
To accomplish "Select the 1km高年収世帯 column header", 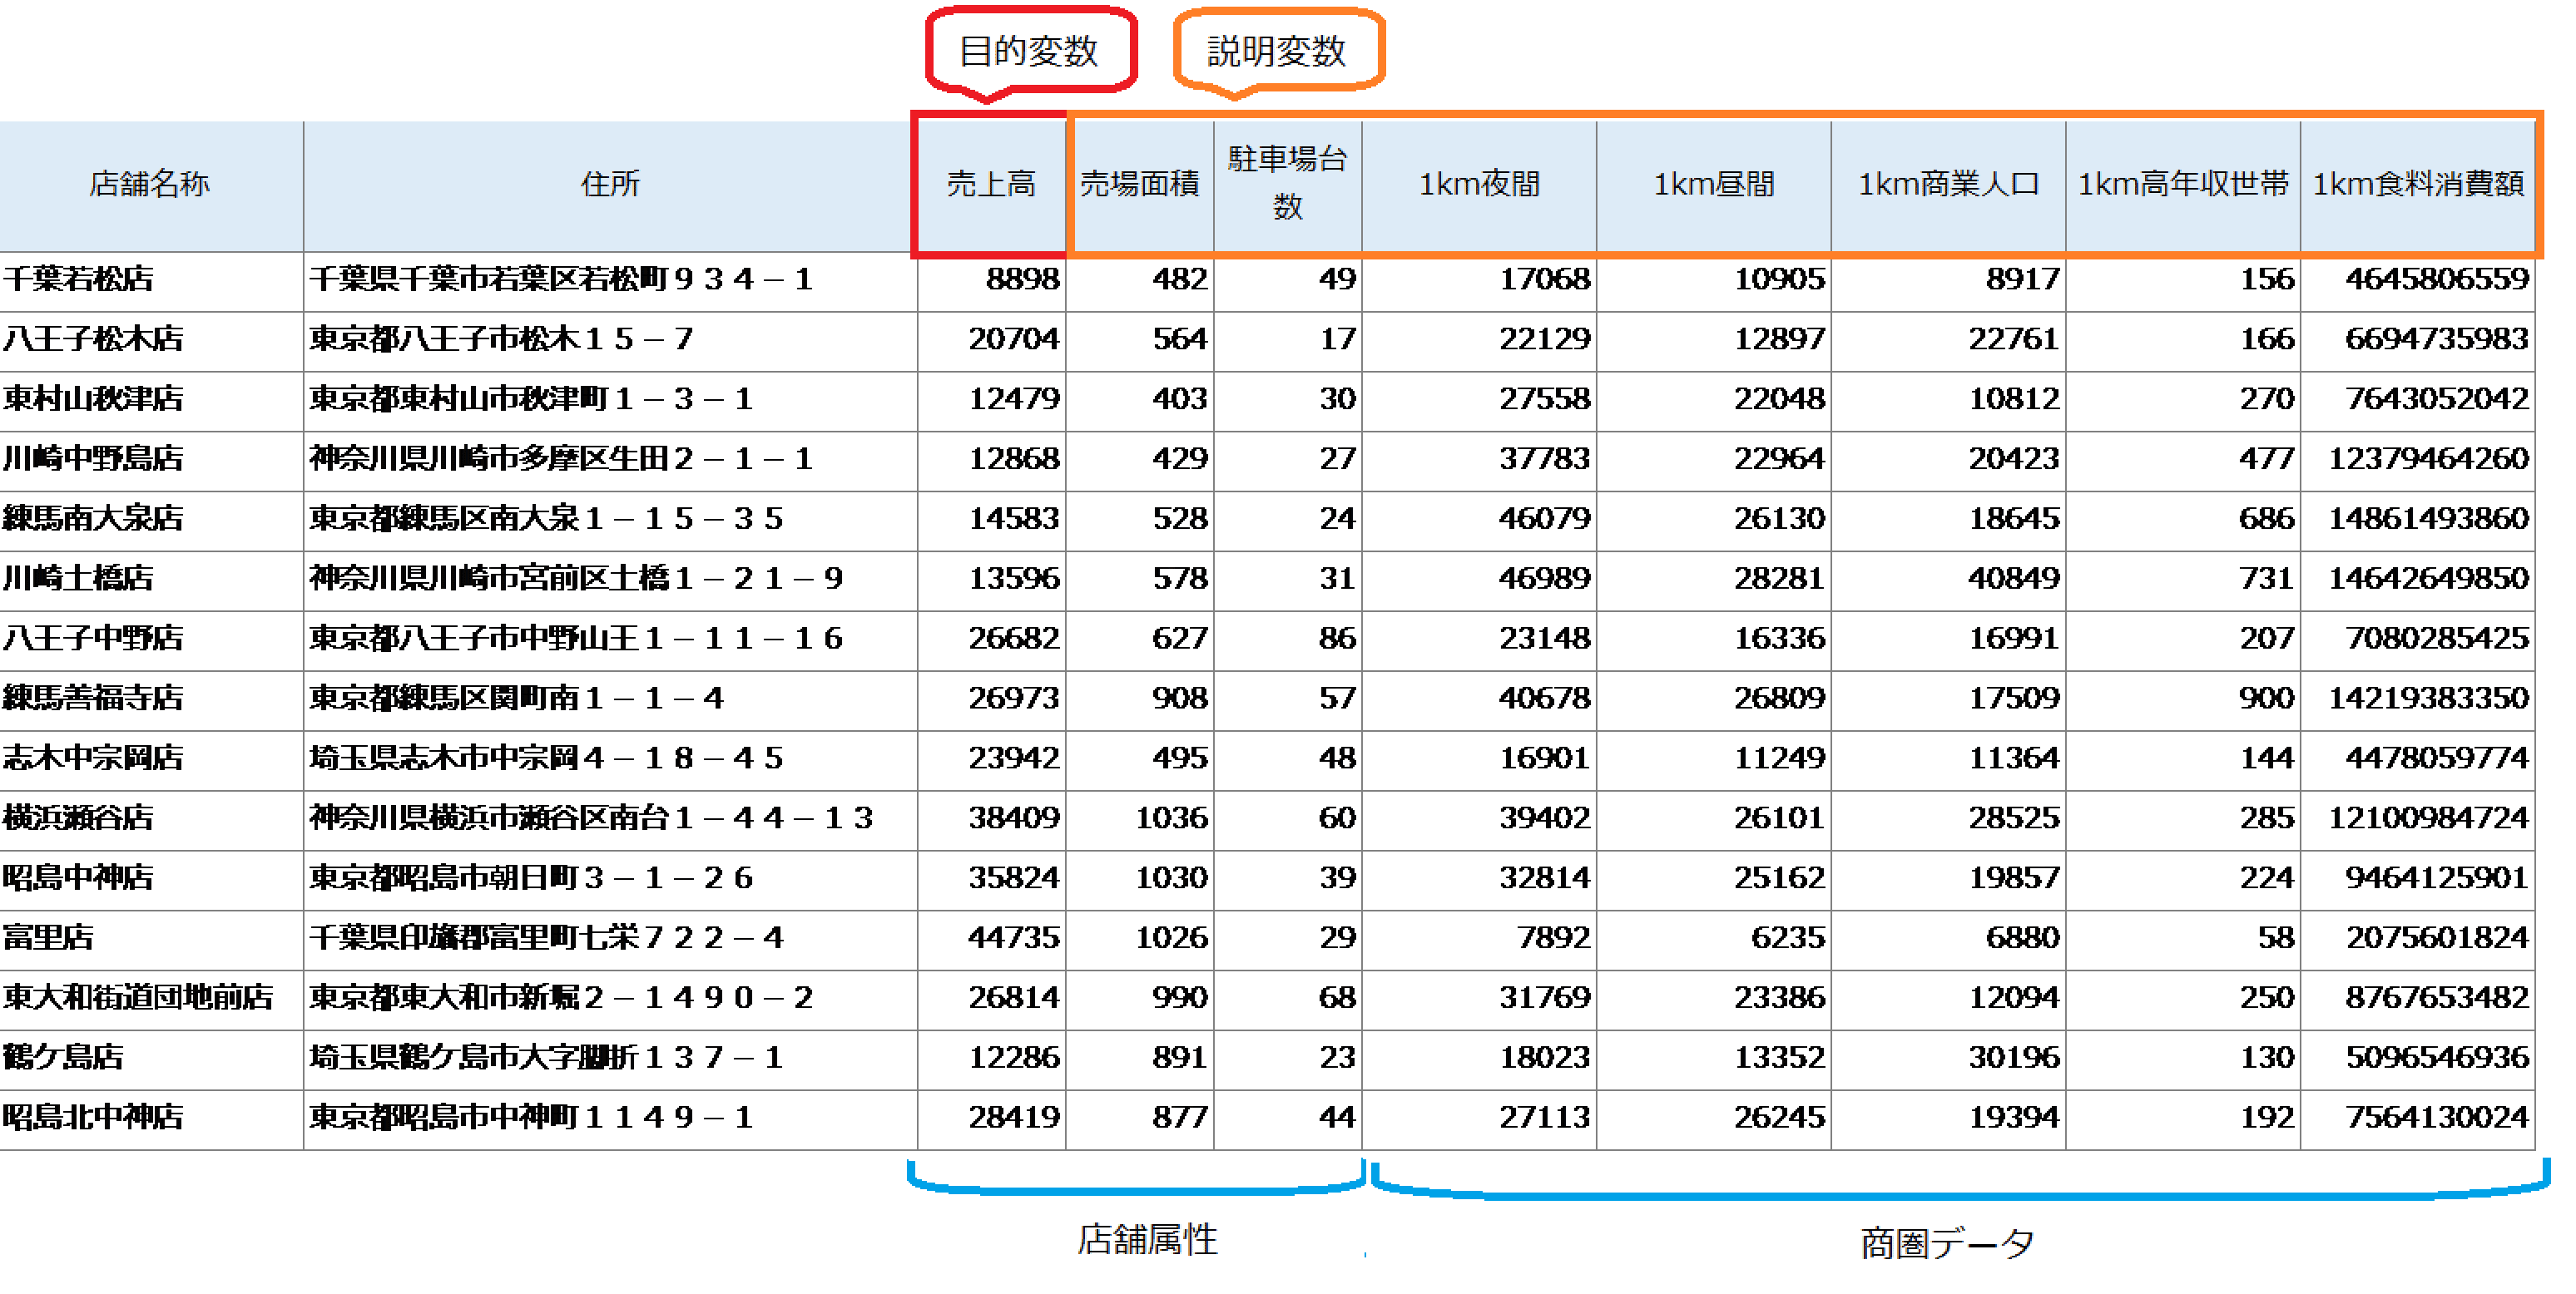I will coord(2183,185).
